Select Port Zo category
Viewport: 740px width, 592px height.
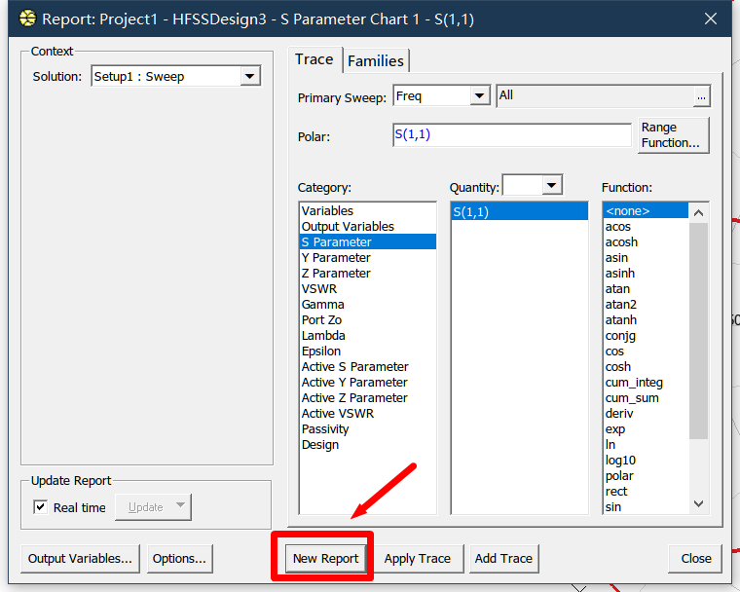coord(368,319)
